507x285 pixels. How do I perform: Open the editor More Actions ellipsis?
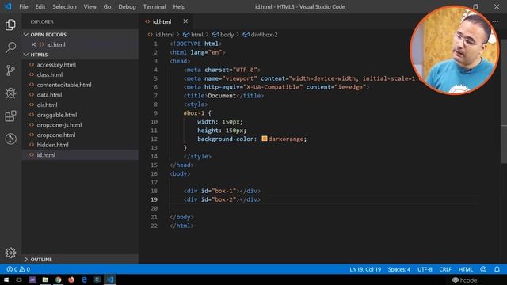[495, 21]
